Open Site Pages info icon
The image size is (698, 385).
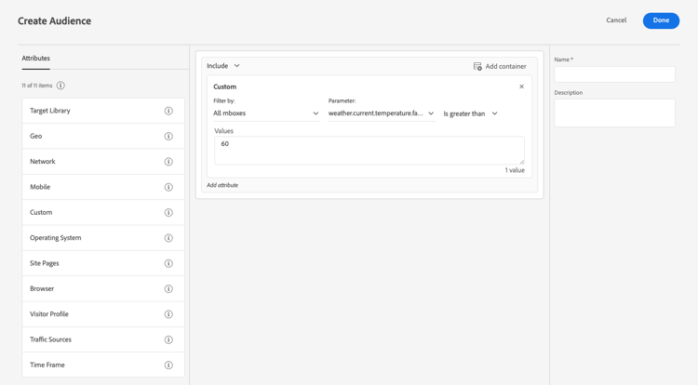(168, 263)
